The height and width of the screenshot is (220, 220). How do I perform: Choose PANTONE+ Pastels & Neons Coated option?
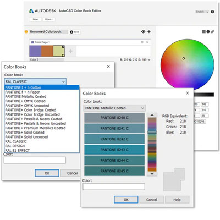click(x=42, y=119)
